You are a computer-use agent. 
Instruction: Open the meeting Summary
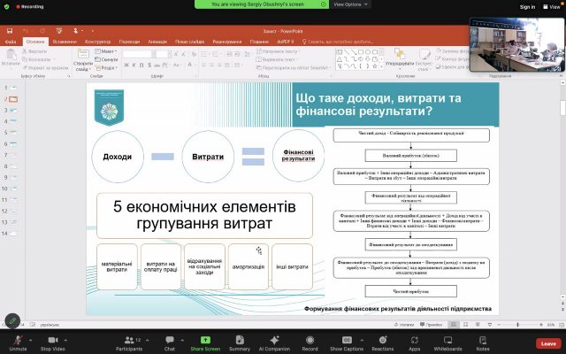click(240, 341)
